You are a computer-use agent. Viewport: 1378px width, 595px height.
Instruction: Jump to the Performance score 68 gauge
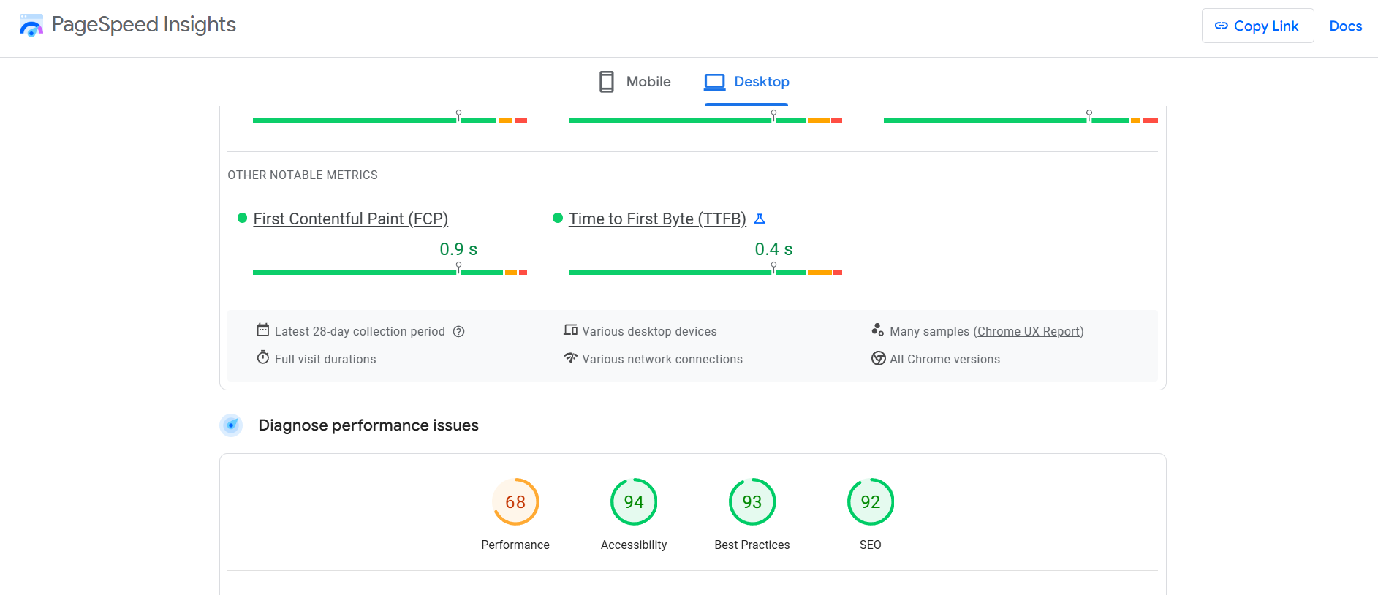click(515, 502)
